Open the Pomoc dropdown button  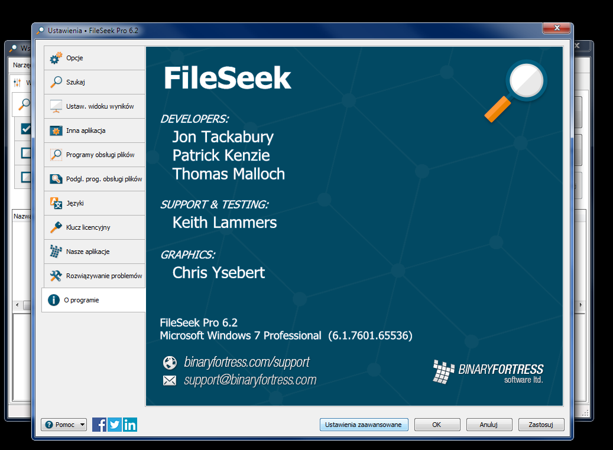tap(64, 425)
